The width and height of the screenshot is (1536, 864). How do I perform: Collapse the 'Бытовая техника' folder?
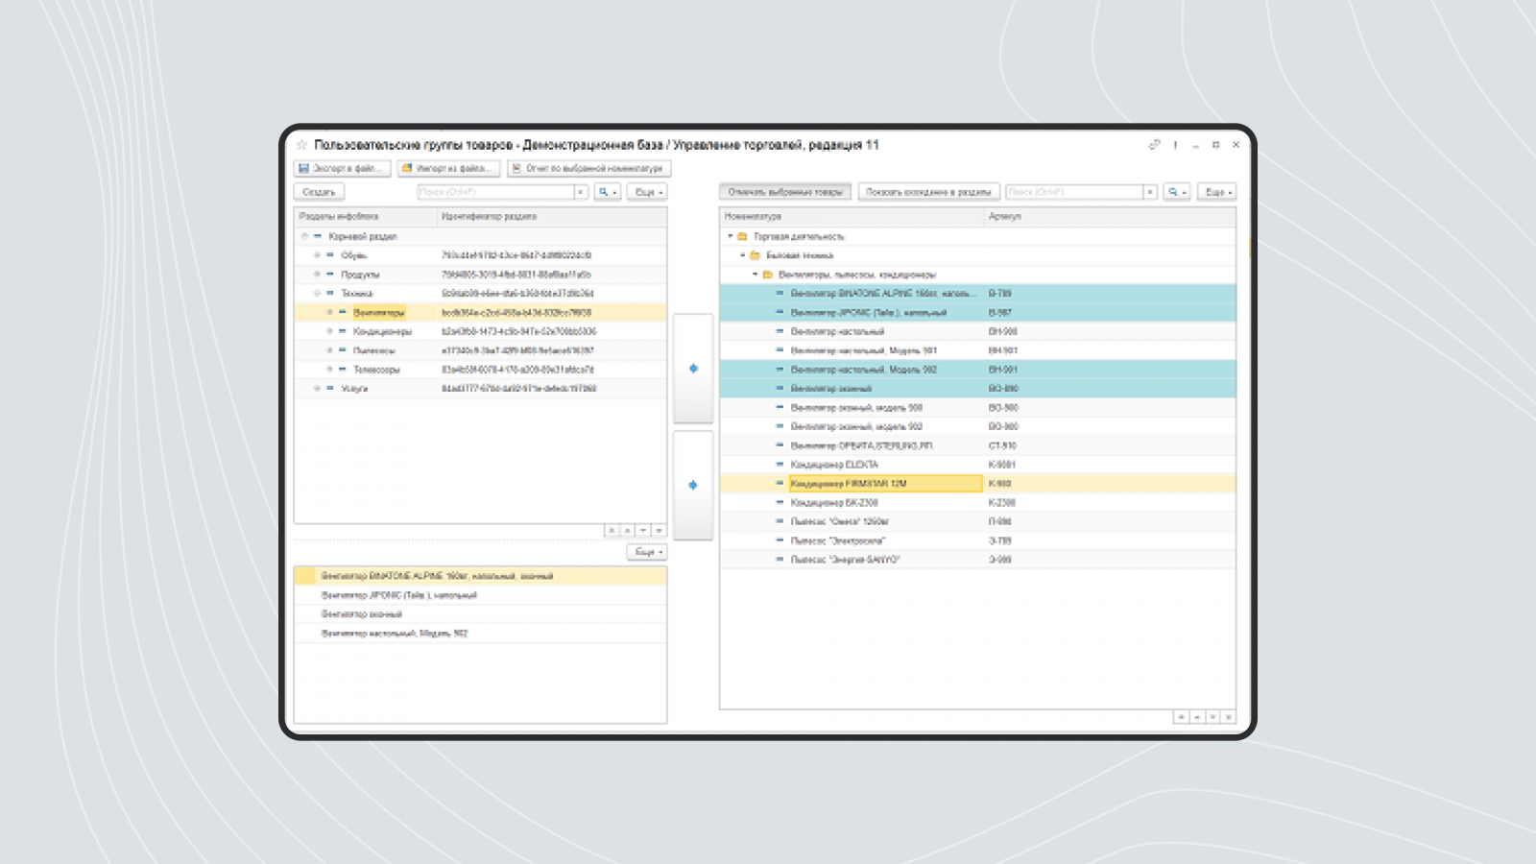743,255
